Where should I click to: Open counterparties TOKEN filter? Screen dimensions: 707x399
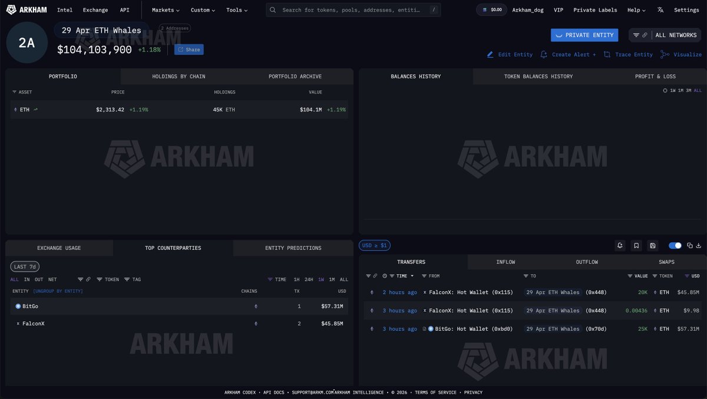pos(108,279)
